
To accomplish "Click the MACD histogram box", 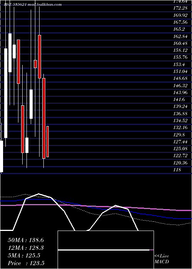I will (x=106, y=250).
